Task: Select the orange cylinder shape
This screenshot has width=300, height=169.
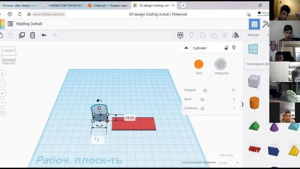Action: [x=254, y=103]
